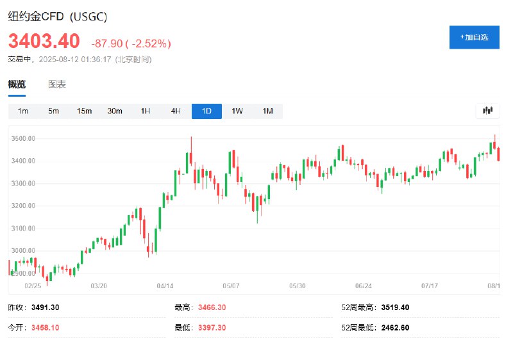513x349 pixels.
Task: Click the 今开 value 3458.10
Action: click(45, 328)
